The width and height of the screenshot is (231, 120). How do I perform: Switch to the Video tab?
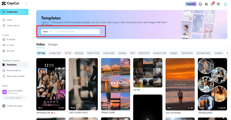coord(40,44)
